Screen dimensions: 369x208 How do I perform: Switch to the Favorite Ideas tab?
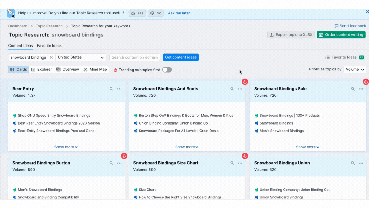pyautogui.click(x=49, y=46)
